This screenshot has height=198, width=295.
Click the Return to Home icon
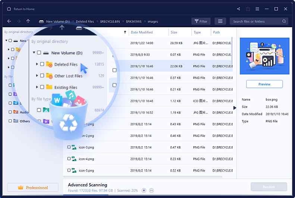tap(9, 9)
